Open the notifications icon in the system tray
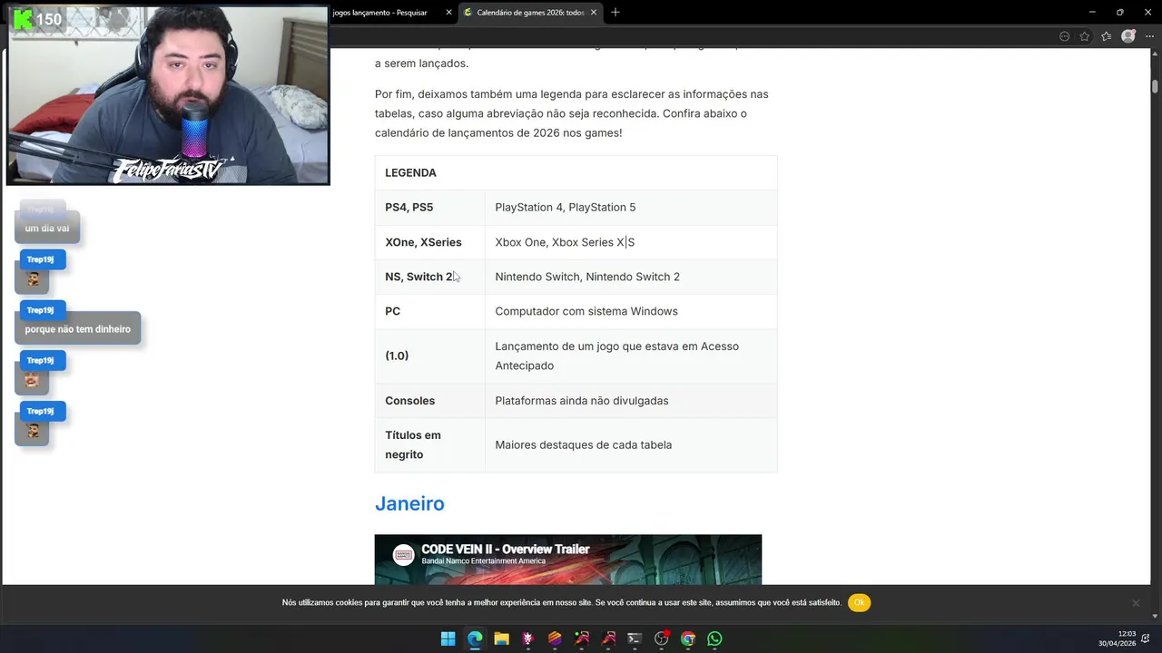 tap(1147, 638)
